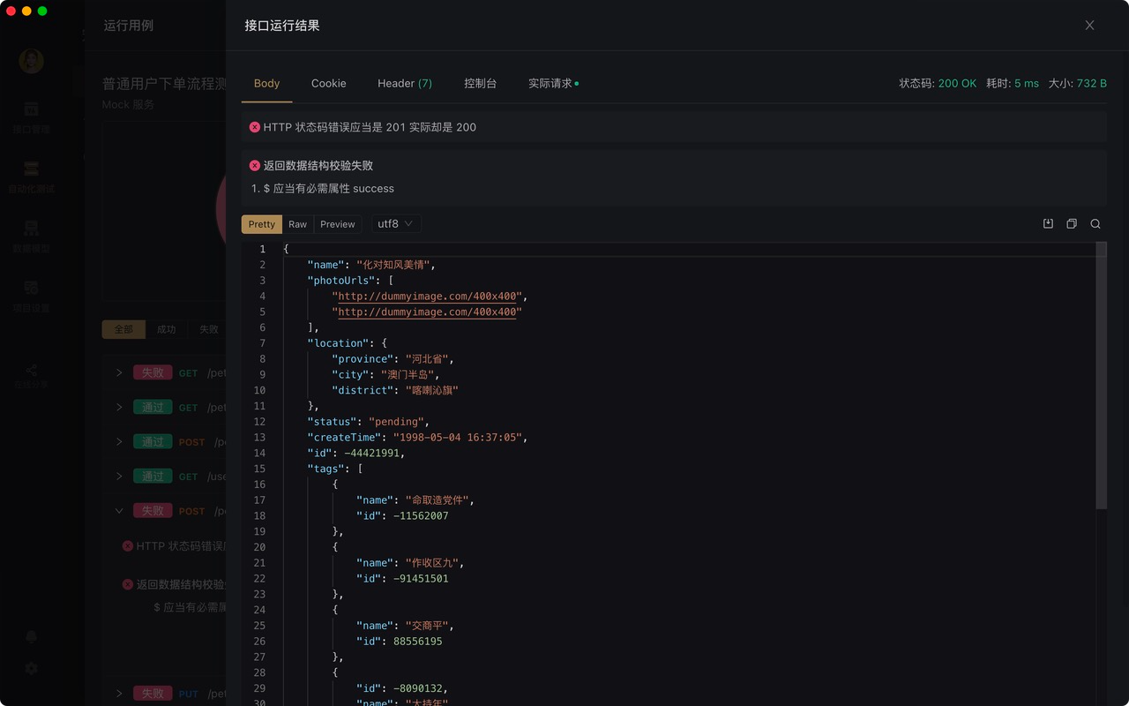Viewport: 1129px width, 706px height.
Task: Filter background results by 失败
Action: click(208, 329)
